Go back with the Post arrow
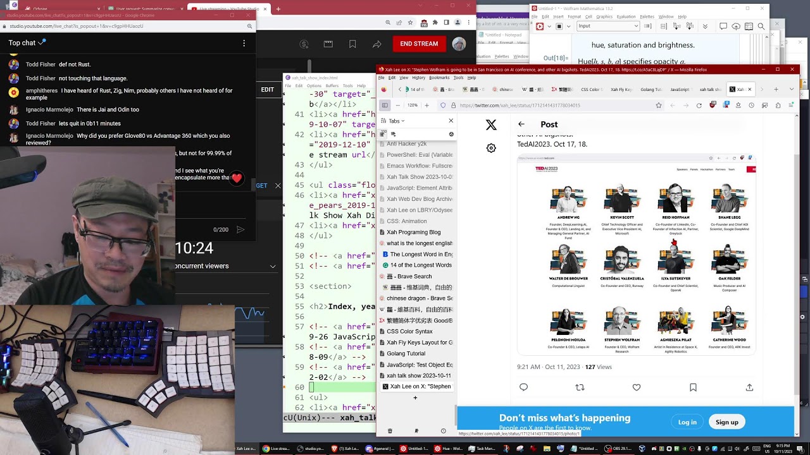The image size is (810, 455). (521, 124)
